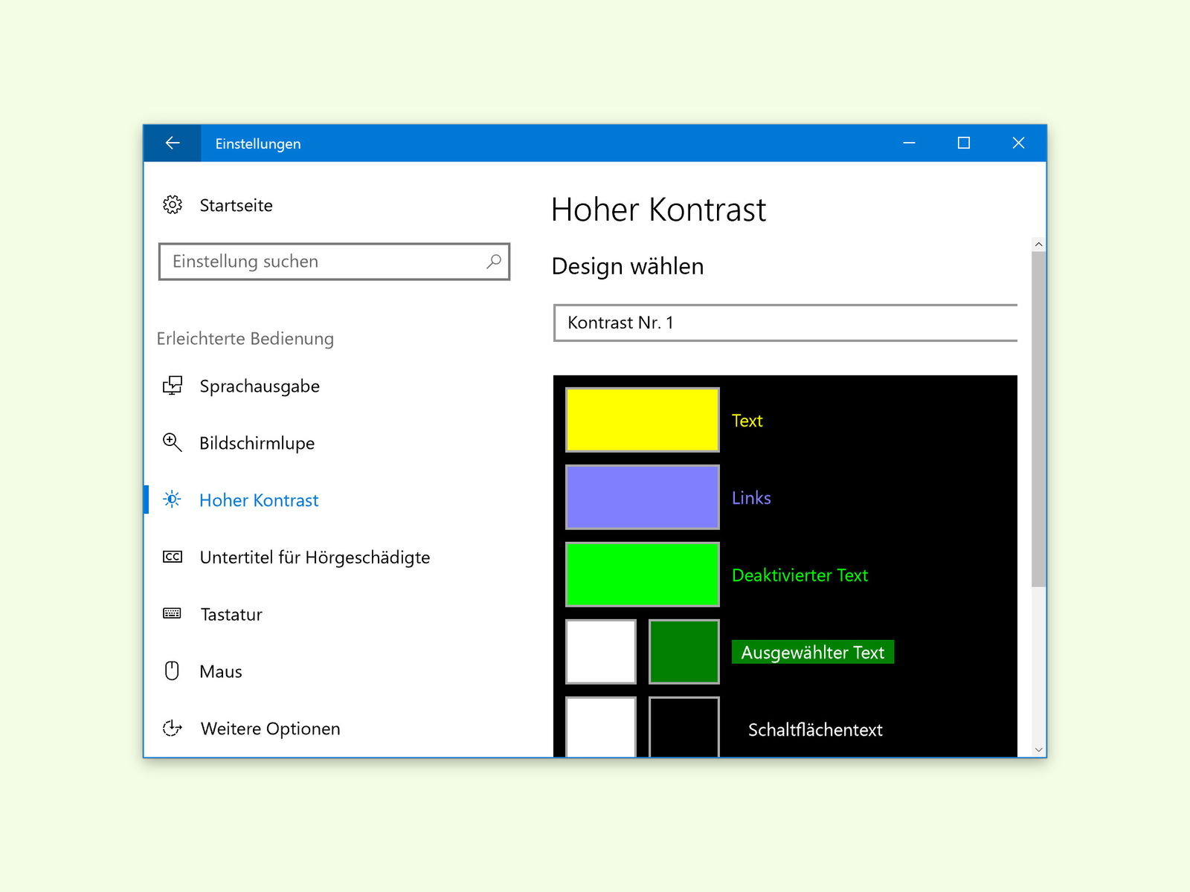Viewport: 1190px width, 892px height.
Task: Click the Hoher Kontrast sun icon
Action: [172, 500]
